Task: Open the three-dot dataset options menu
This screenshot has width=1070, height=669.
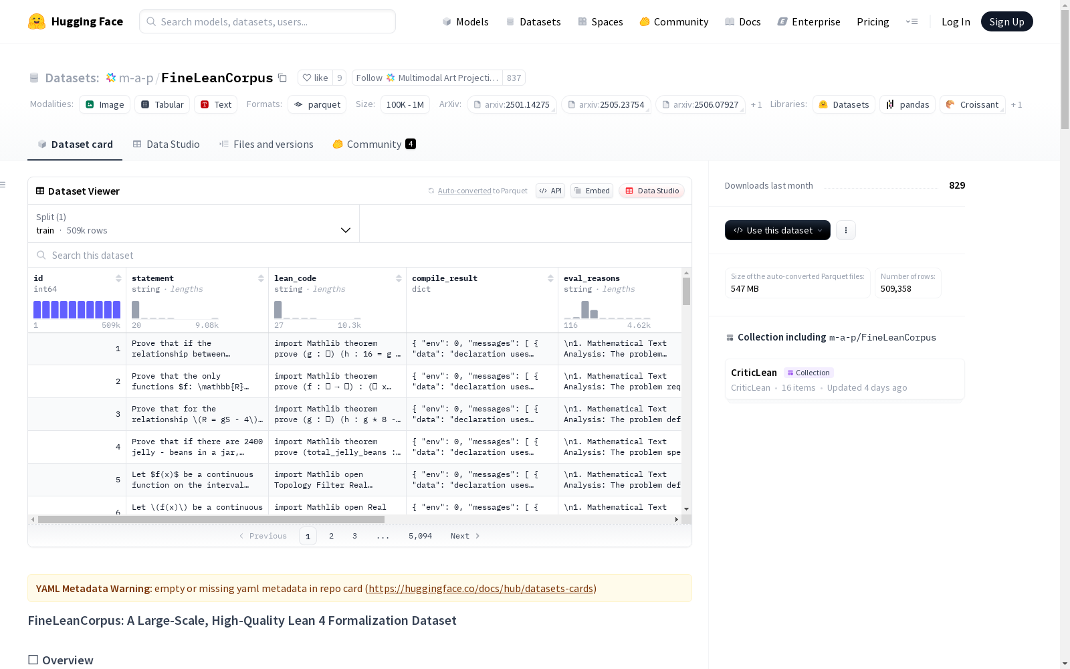Action: (x=846, y=230)
